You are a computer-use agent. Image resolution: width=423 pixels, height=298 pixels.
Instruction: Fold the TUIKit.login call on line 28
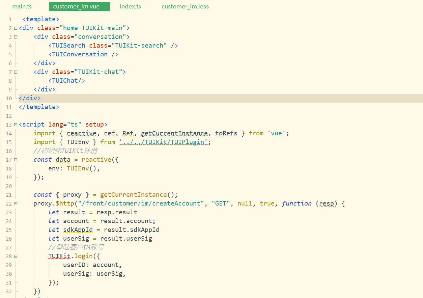16,256
